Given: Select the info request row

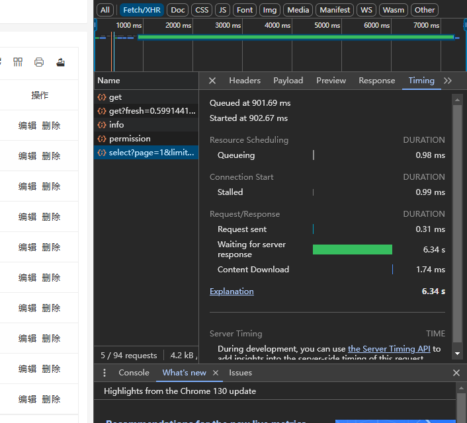Looking at the screenshot, I should point(146,125).
